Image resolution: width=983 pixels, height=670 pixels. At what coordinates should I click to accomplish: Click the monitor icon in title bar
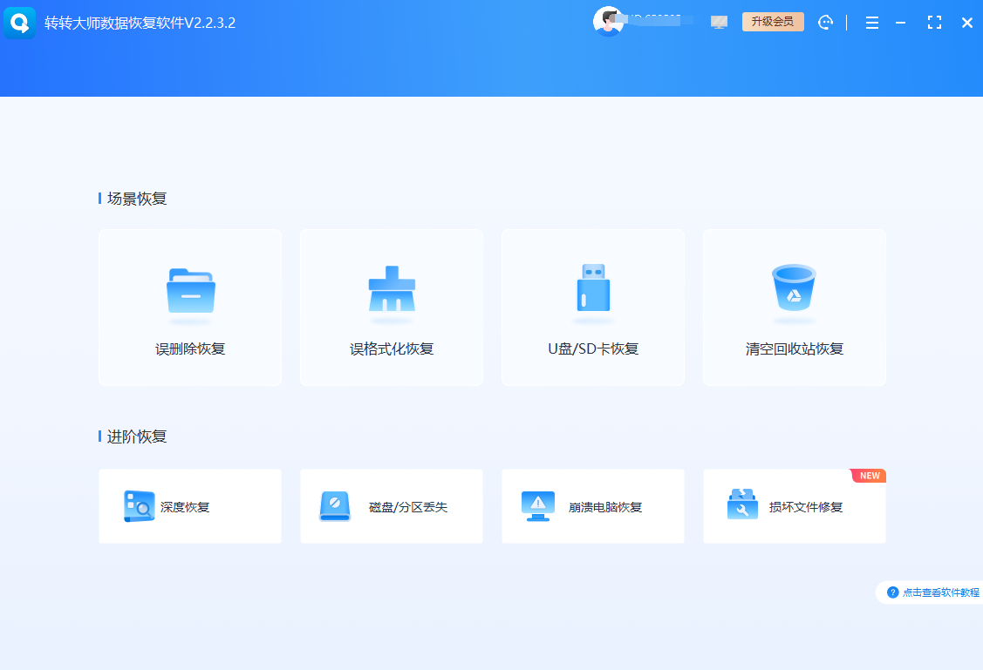click(x=719, y=22)
